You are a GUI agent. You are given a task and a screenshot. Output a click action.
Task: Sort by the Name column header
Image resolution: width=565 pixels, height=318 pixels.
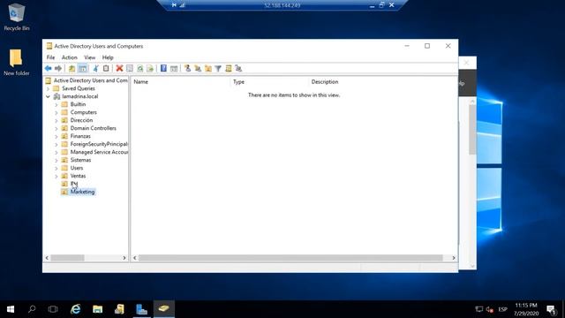(x=180, y=82)
